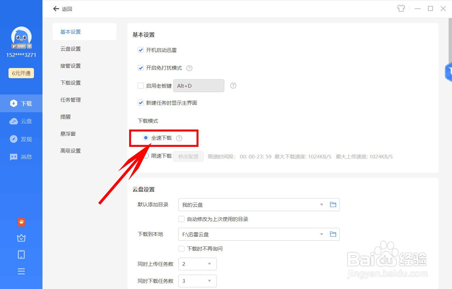This screenshot has width=452, height=289.
Task: Switch to 基本设置 tab
Action: pos(85,32)
